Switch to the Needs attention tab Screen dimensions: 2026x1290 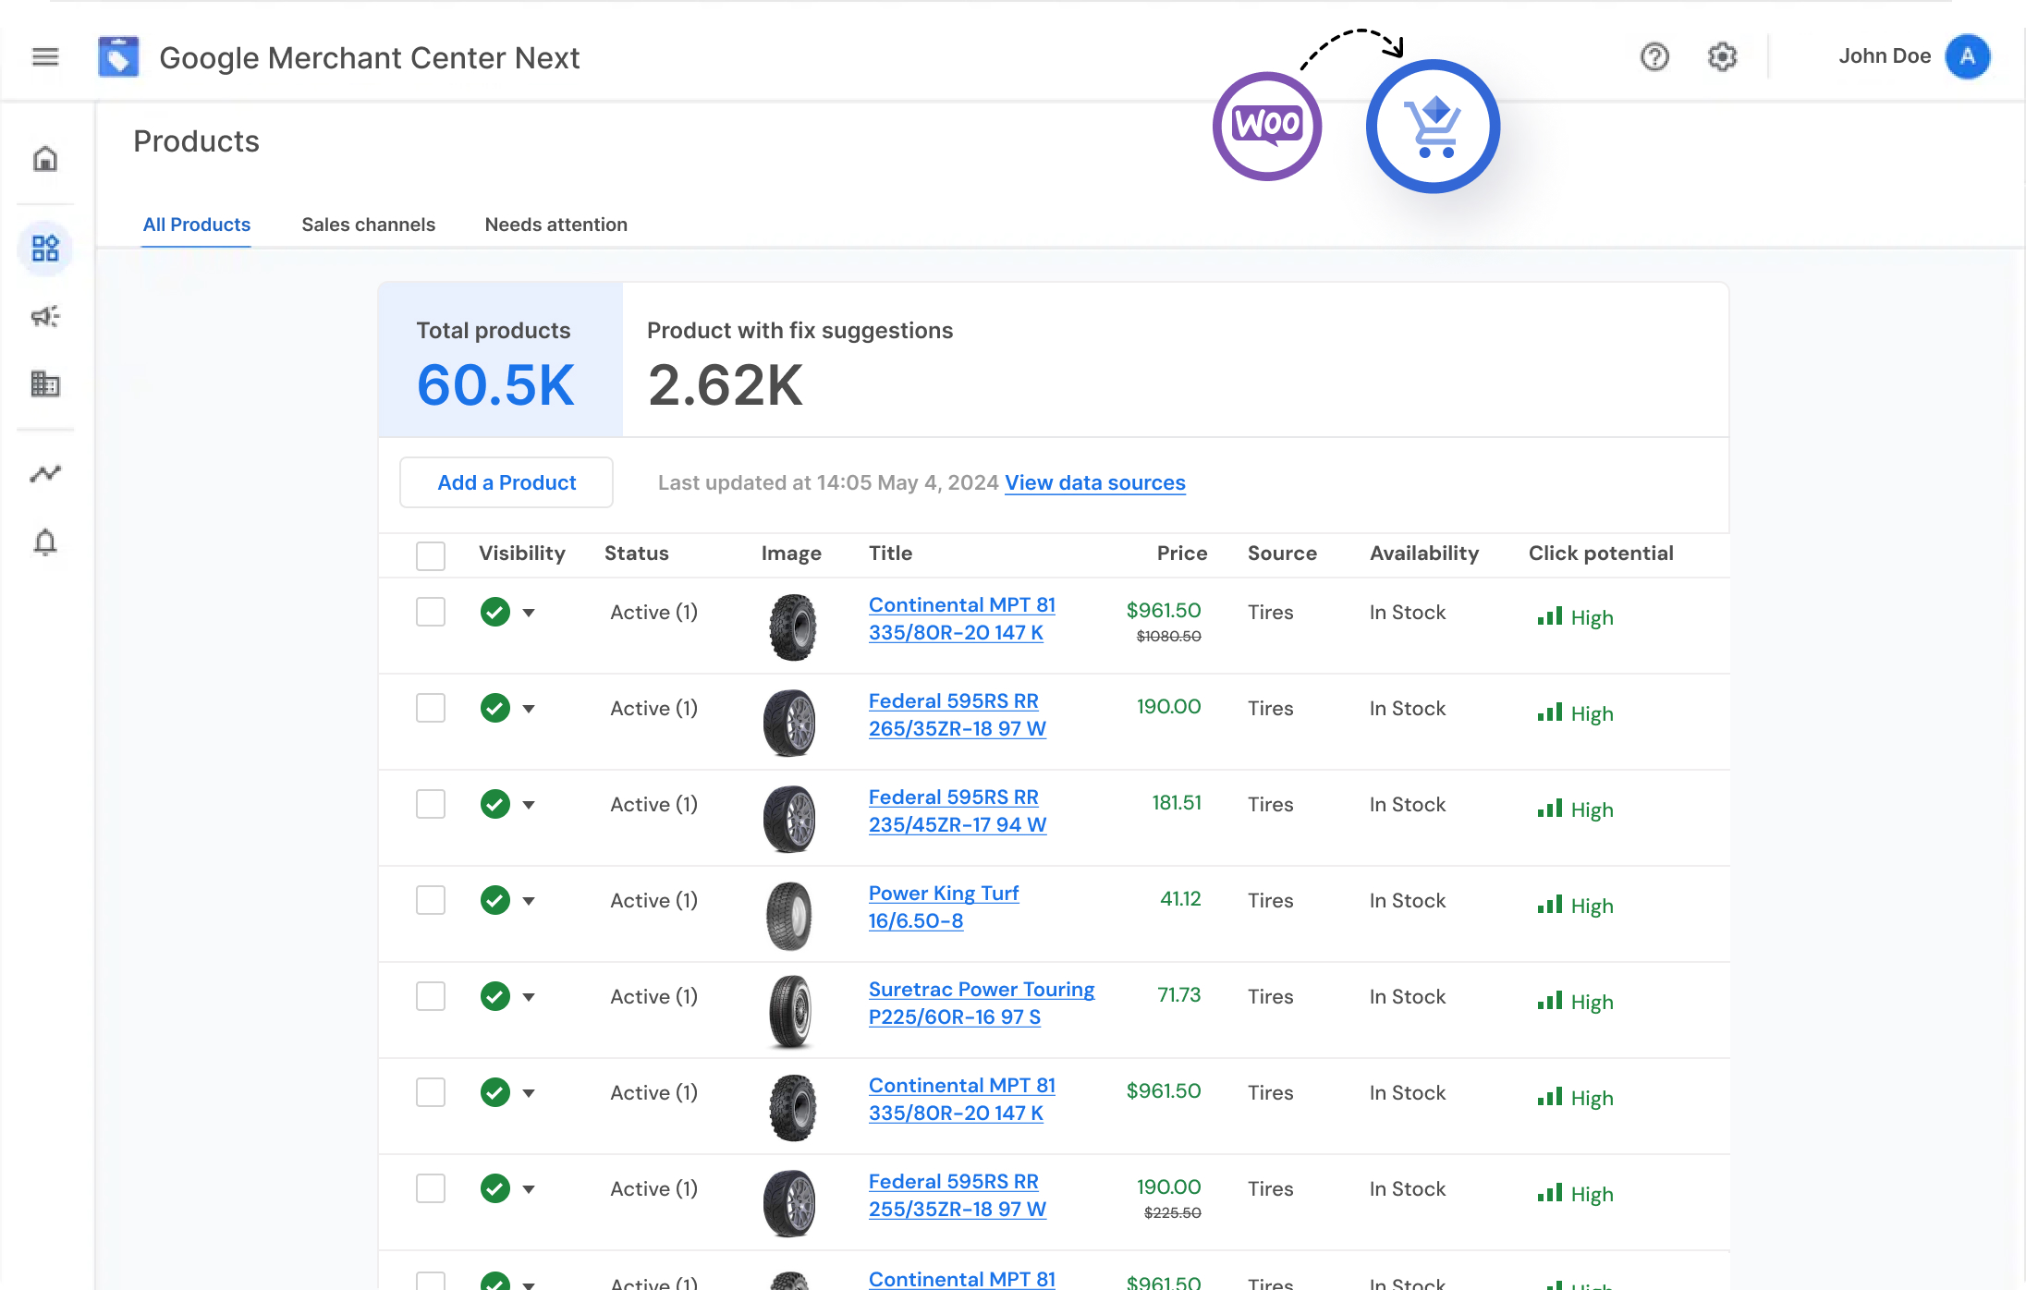[555, 225]
